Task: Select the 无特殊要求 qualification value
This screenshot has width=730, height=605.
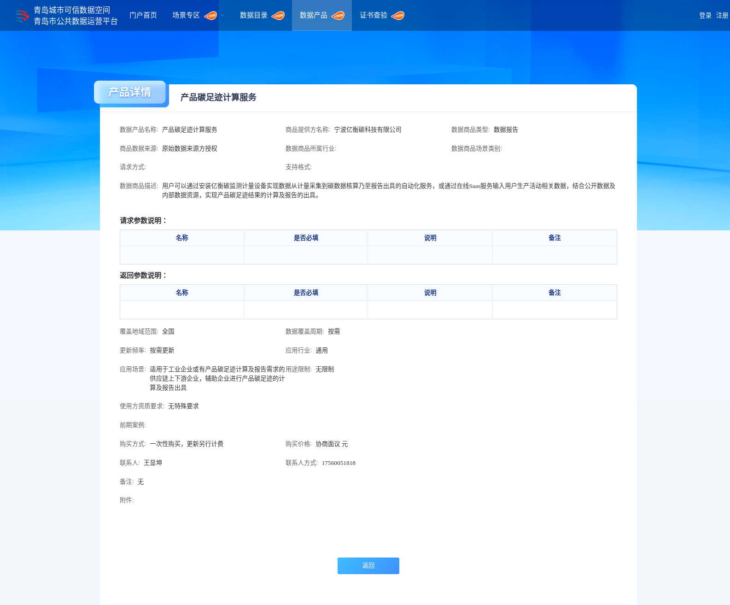Action: point(183,406)
